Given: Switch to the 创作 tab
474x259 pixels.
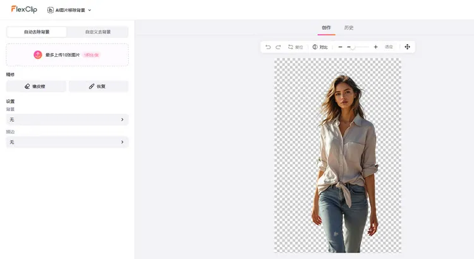Looking at the screenshot, I should click(x=326, y=28).
